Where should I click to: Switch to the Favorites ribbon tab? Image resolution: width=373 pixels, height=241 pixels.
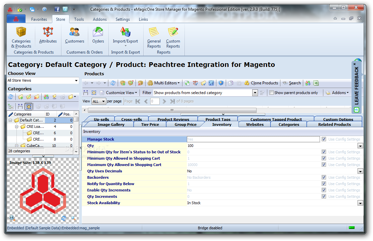[x=39, y=19]
